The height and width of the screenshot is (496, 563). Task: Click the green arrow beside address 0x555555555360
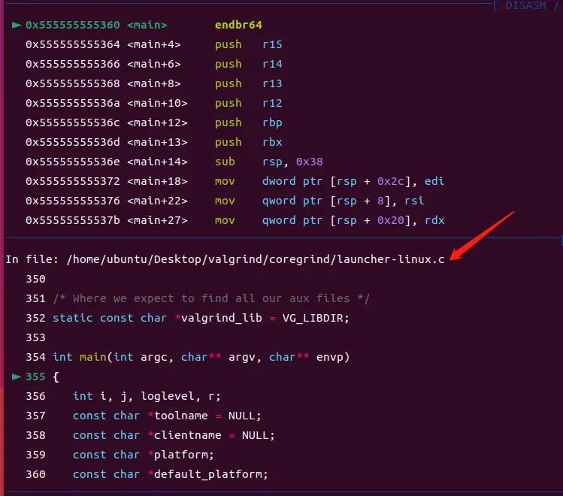point(17,25)
